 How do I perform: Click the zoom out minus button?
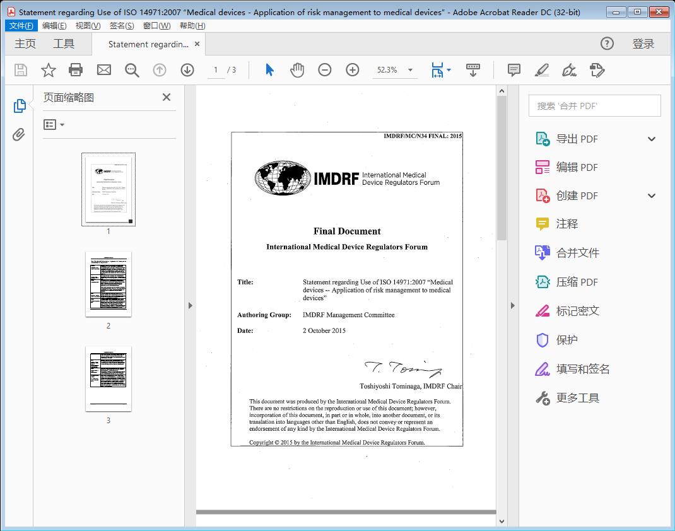(x=325, y=70)
